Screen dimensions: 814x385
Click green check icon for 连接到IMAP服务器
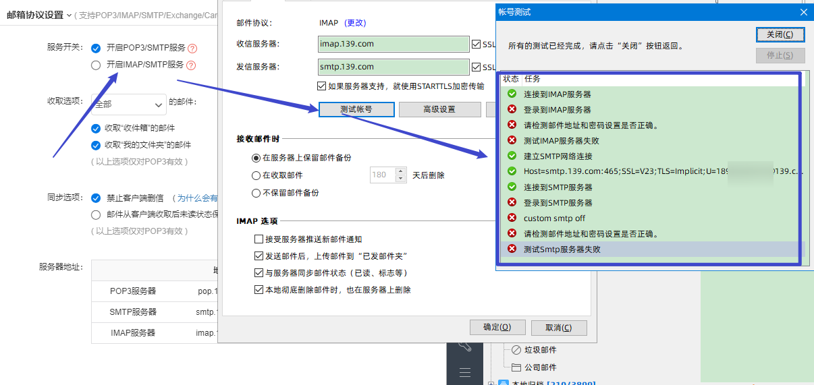click(x=512, y=94)
